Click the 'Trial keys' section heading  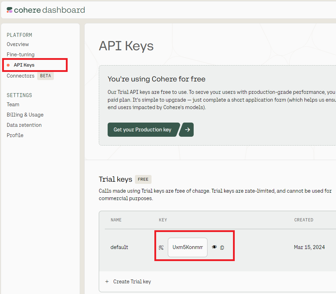(x=115, y=179)
